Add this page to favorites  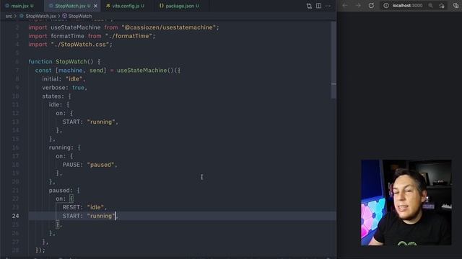442,6
